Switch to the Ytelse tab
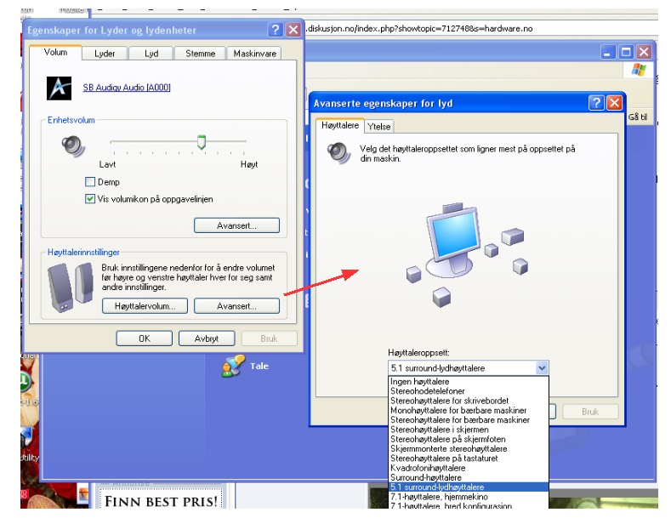The image size is (671, 518). coord(379,126)
